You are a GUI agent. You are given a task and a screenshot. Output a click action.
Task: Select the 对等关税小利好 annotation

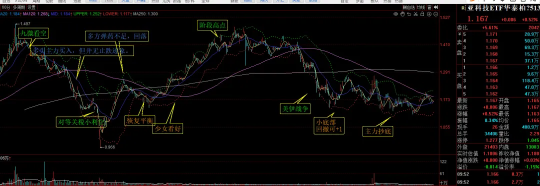point(81,121)
